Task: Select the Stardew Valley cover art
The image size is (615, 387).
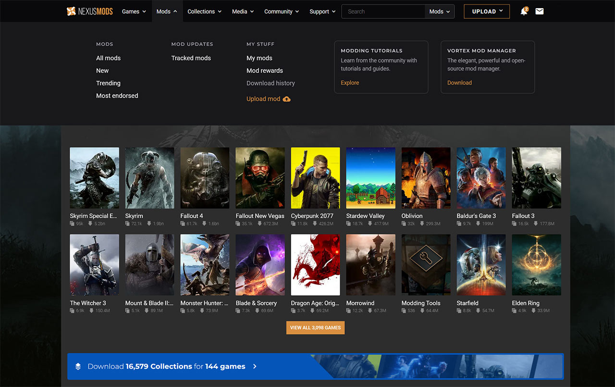Action: point(370,178)
